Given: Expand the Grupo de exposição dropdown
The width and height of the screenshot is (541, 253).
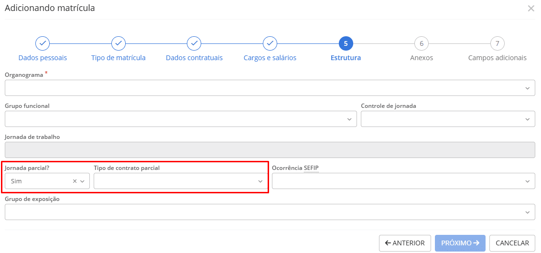Looking at the screenshot, I should point(270,212).
